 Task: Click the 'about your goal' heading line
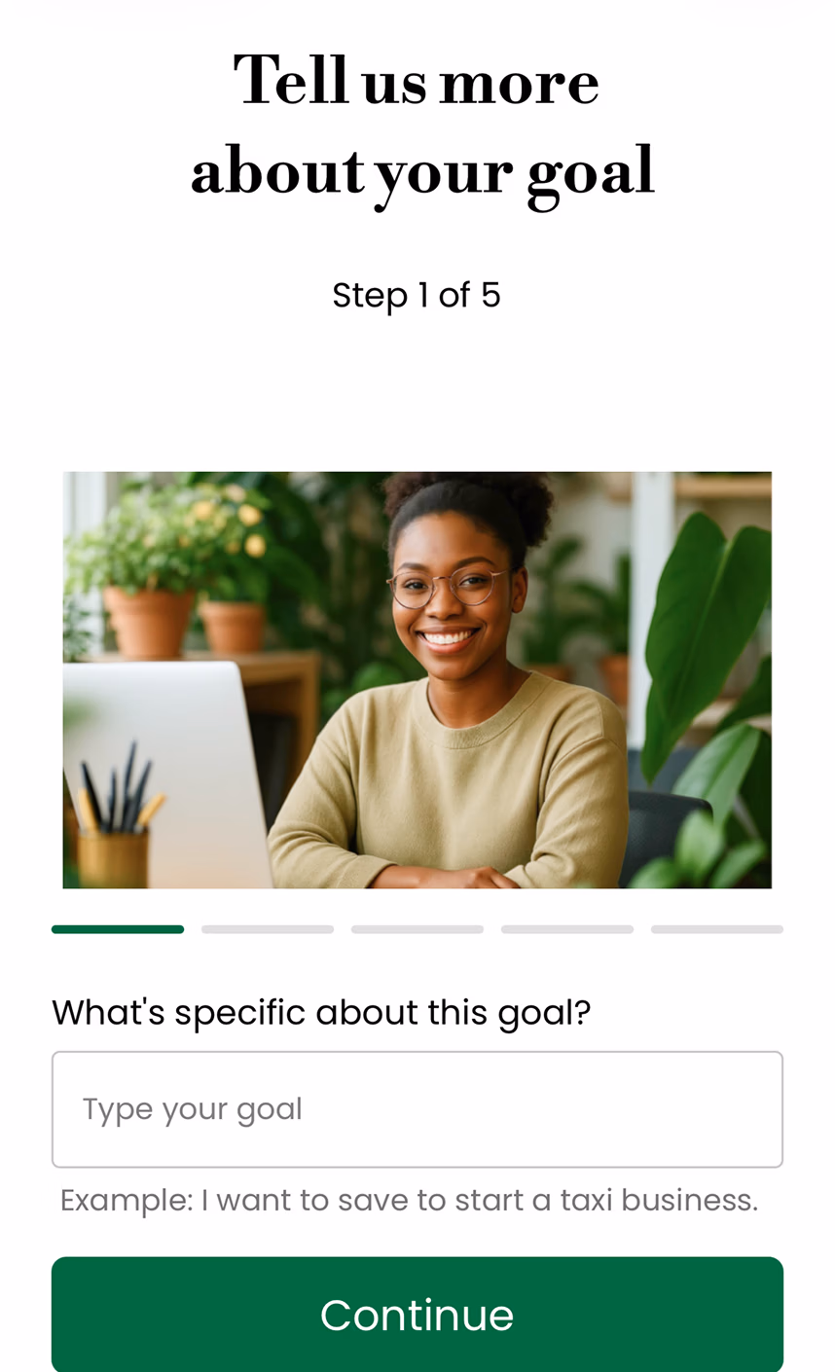tap(422, 173)
